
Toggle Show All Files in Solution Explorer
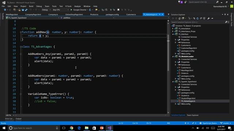pos(204,19)
